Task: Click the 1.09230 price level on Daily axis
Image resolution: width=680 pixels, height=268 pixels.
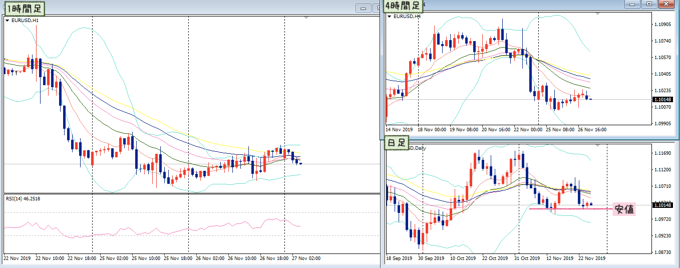Action: (662, 235)
